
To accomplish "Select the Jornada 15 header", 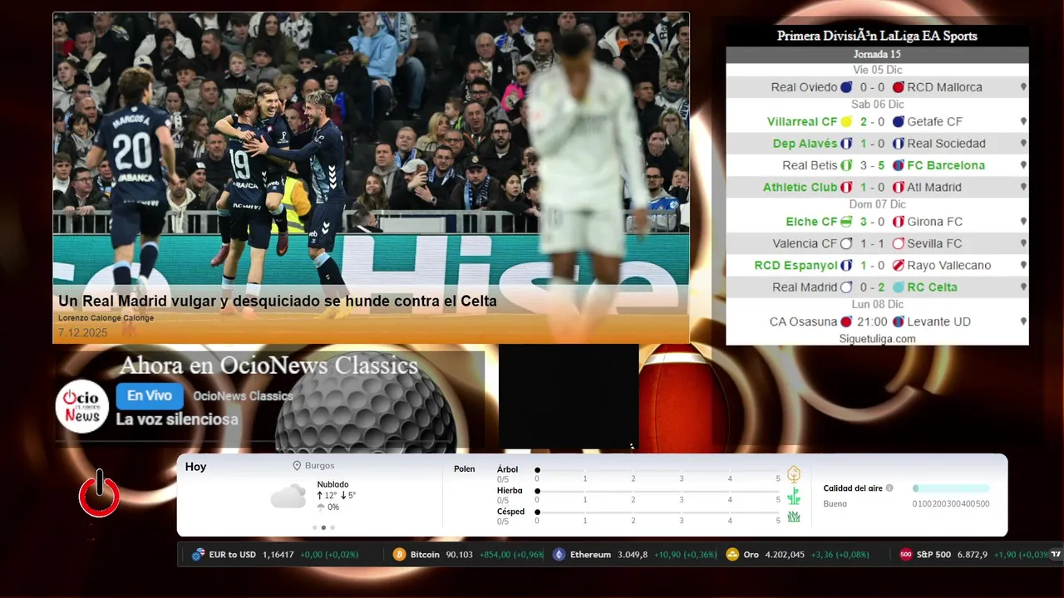I will (877, 54).
